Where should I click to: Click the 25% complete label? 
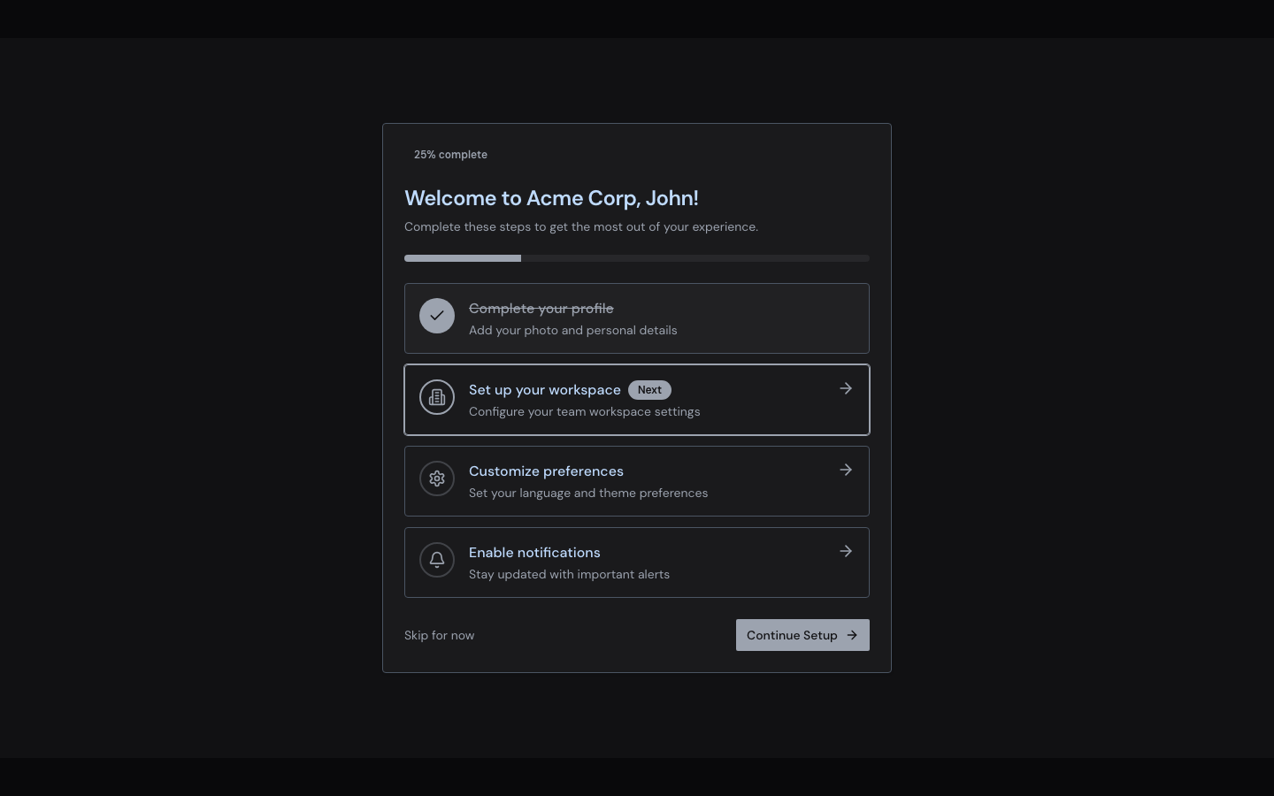point(450,155)
